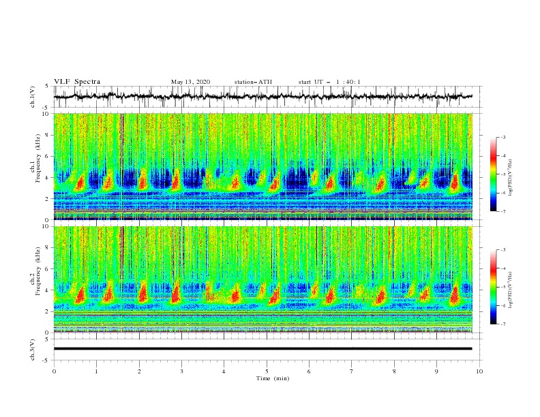Click the ch.1 color bar scale
540x417 pixels.
pyautogui.click(x=494, y=174)
